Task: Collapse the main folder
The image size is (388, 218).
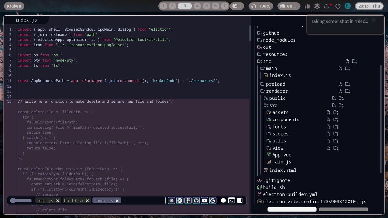Action: (268, 68)
